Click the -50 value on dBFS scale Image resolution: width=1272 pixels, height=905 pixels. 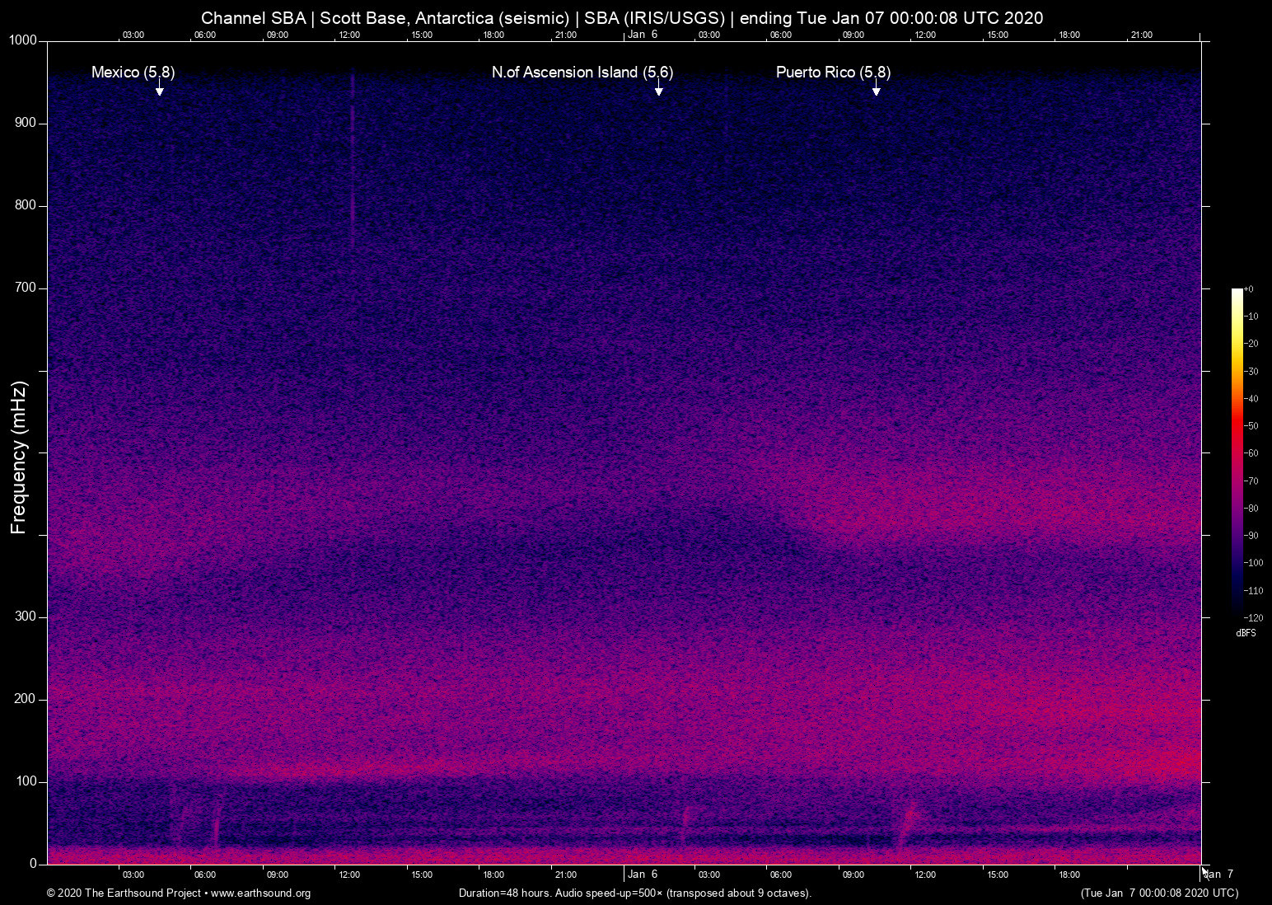[1251, 426]
